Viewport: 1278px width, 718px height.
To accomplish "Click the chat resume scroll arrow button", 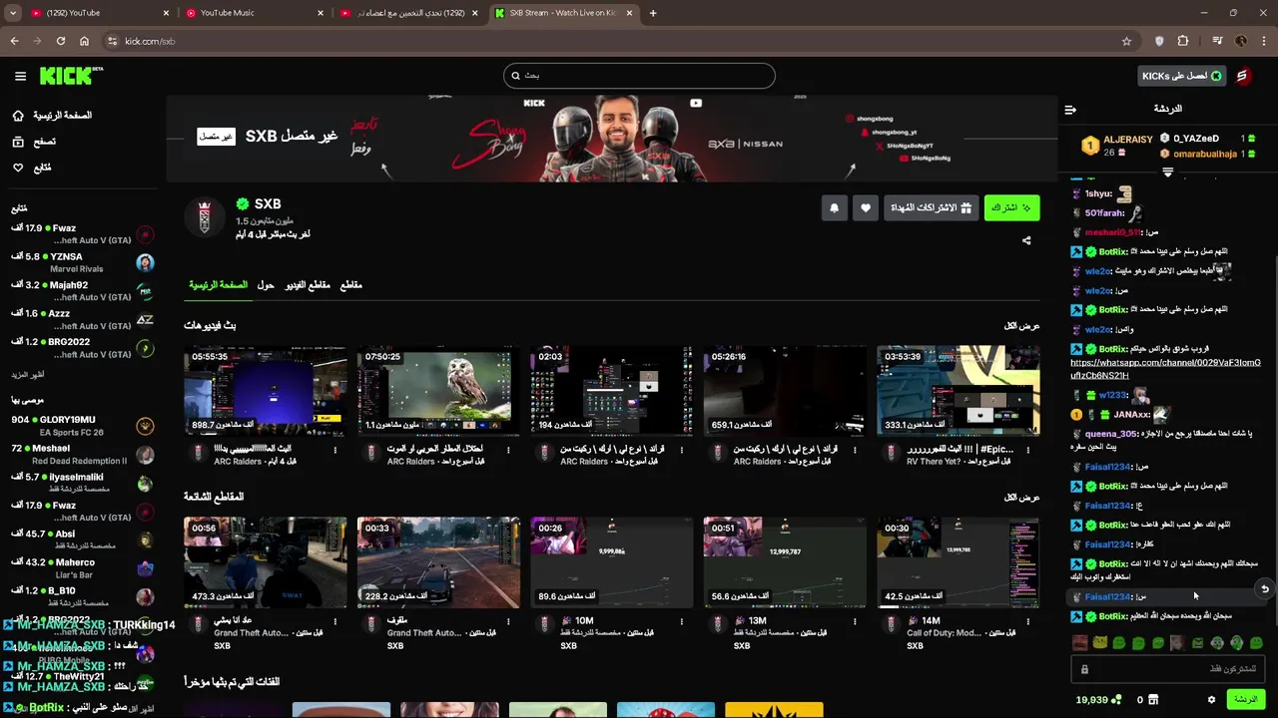I will (x=1265, y=588).
